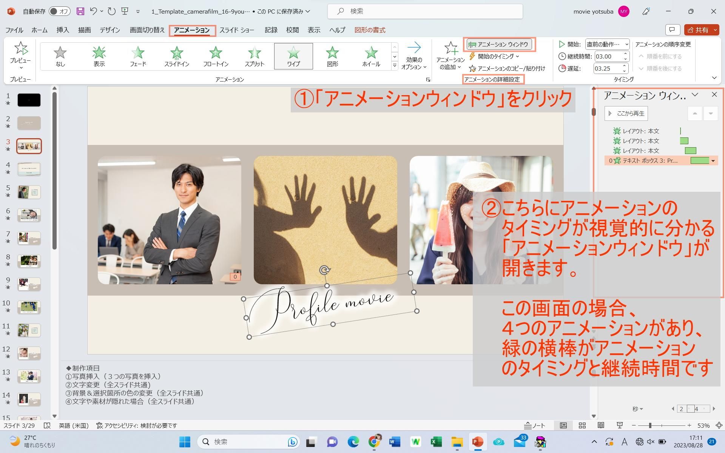Collapse the ribbon using the chevron
This screenshot has height=453, width=725.
[x=714, y=78]
